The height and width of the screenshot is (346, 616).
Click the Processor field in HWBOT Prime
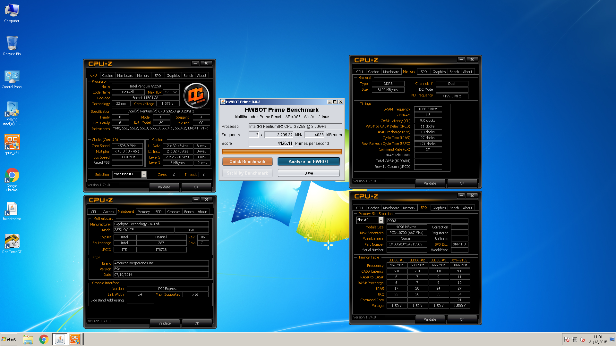point(295,126)
